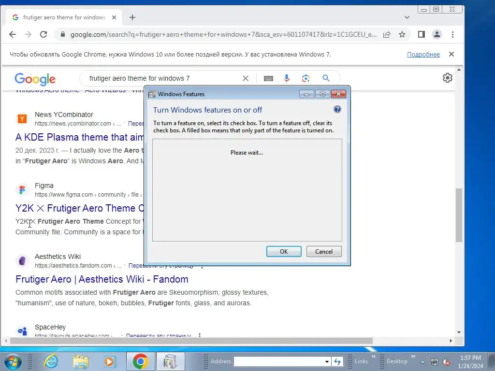Start voice search with microphone icon
The image size is (495, 371).
[287, 78]
